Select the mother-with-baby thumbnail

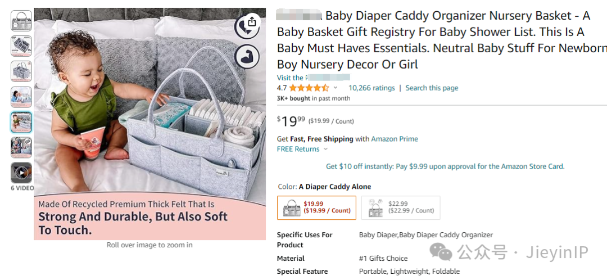click(21, 97)
